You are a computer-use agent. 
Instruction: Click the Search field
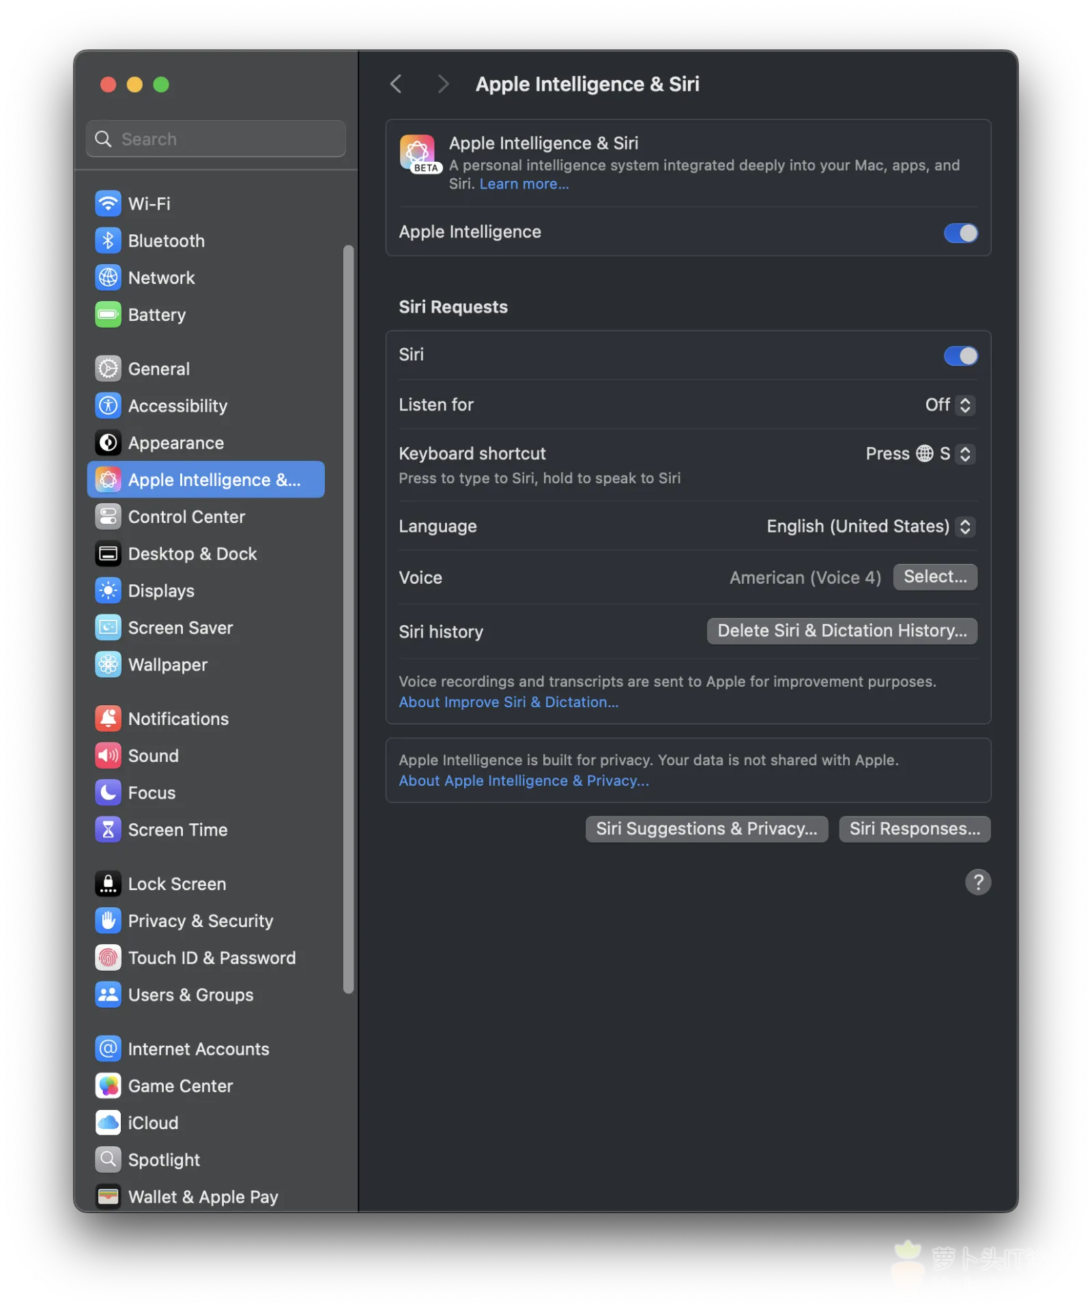[216, 139]
